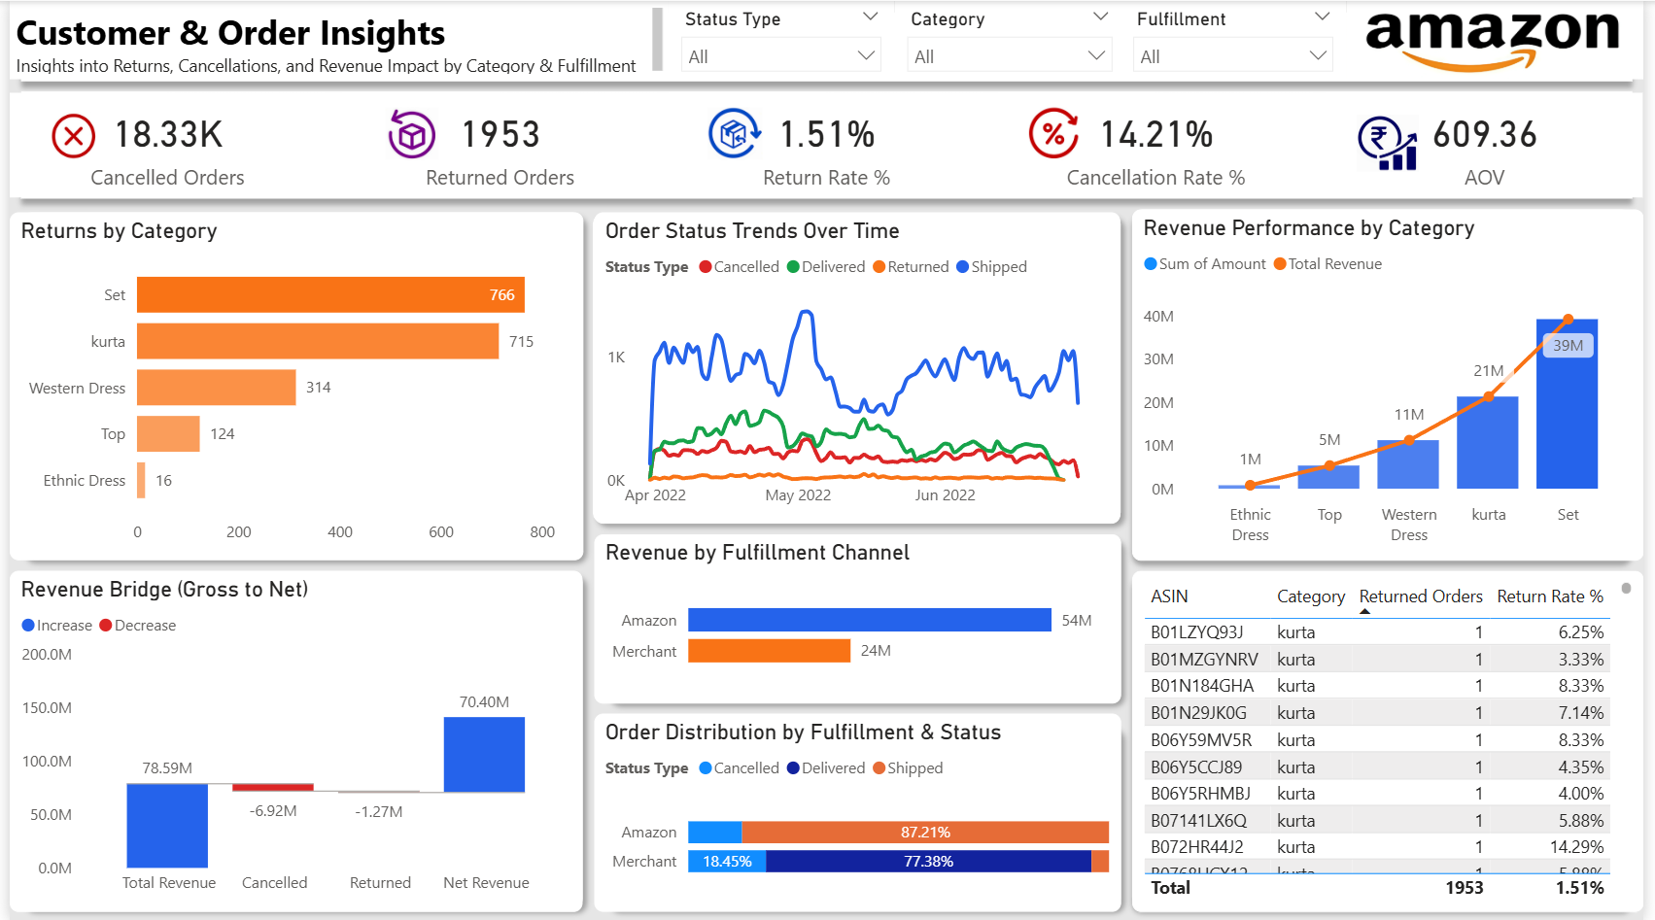Screen dimensions: 1655x920
Task: Expand the Fulfillment header chevron
Action: pos(1322,17)
